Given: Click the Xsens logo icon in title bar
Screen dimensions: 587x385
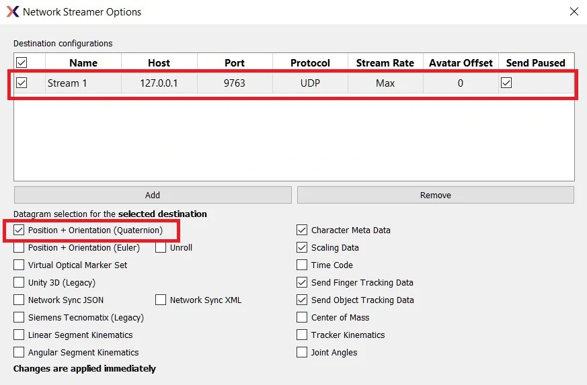Looking at the screenshot, I should point(13,11).
